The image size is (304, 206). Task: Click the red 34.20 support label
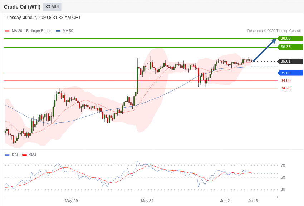(x=286, y=88)
